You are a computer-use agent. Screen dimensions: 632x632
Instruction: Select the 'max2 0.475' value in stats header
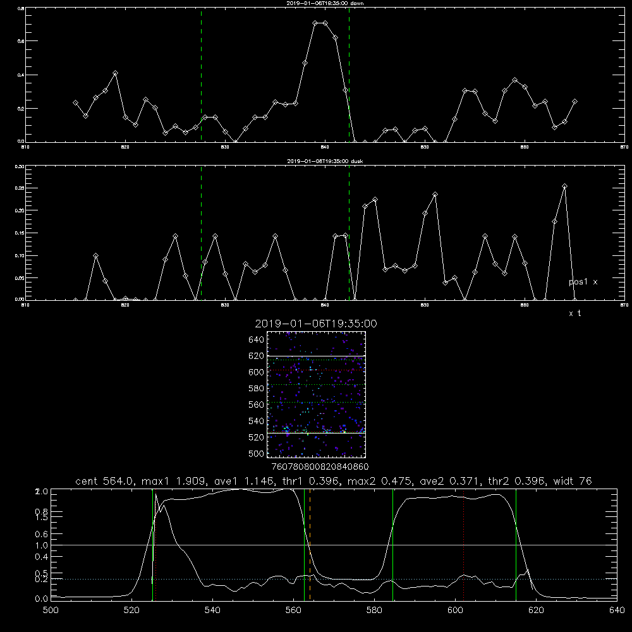point(379,481)
